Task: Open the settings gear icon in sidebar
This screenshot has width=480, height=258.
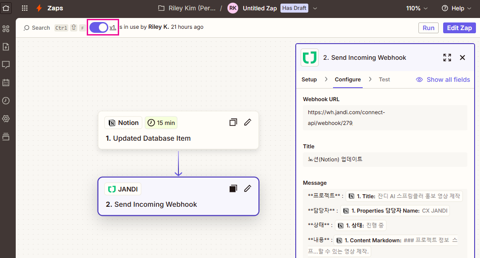Action: [6, 119]
